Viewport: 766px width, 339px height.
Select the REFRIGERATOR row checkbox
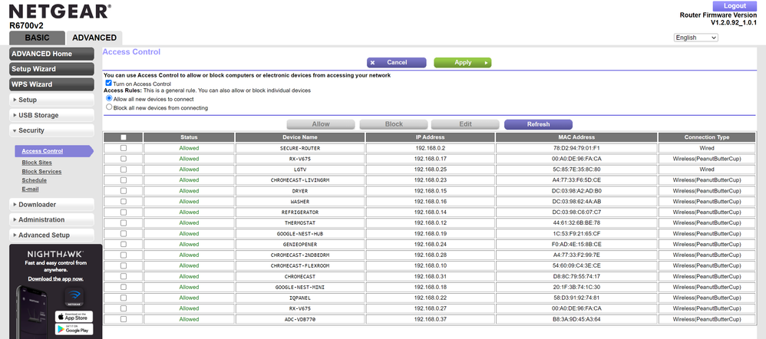tap(123, 212)
